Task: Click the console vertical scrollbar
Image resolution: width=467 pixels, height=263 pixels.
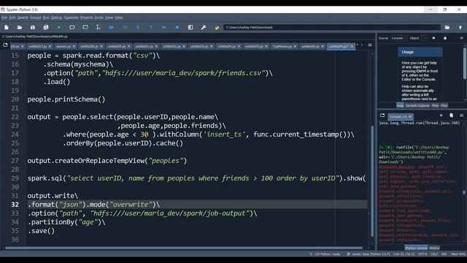Action: point(464,192)
